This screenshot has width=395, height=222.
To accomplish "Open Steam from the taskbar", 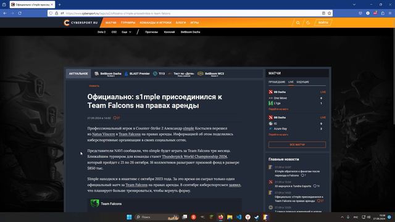I will tap(257, 217).
